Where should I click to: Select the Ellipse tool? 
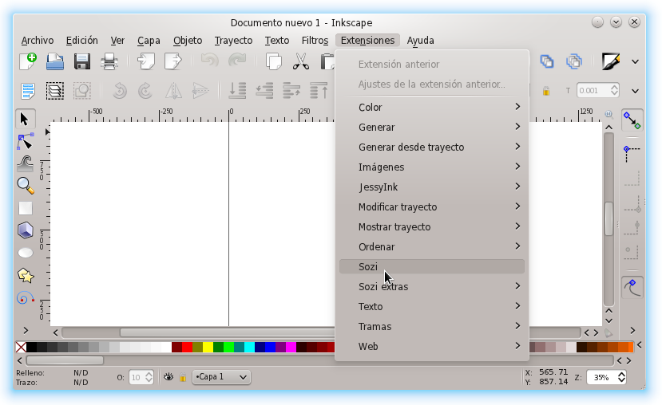(26, 253)
